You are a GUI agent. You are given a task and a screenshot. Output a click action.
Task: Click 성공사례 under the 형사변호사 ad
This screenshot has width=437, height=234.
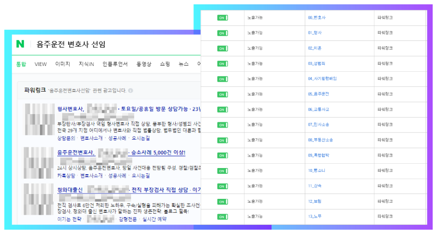point(117,138)
